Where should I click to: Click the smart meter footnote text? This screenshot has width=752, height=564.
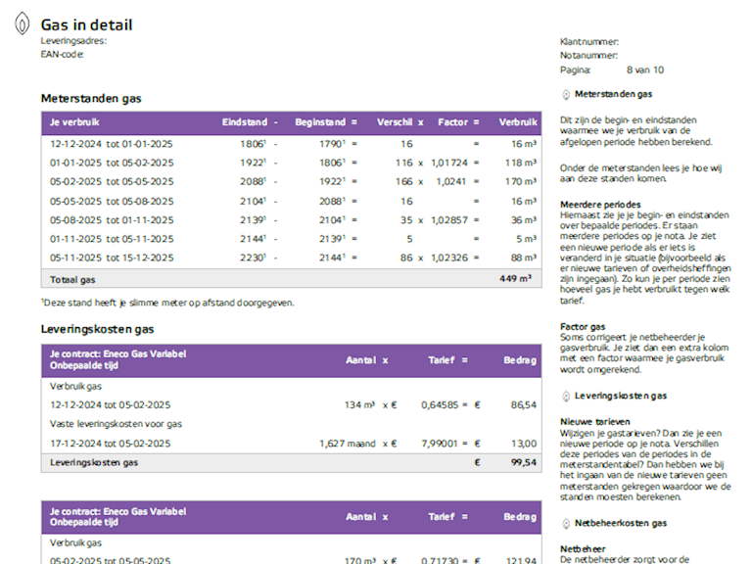(167, 303)
